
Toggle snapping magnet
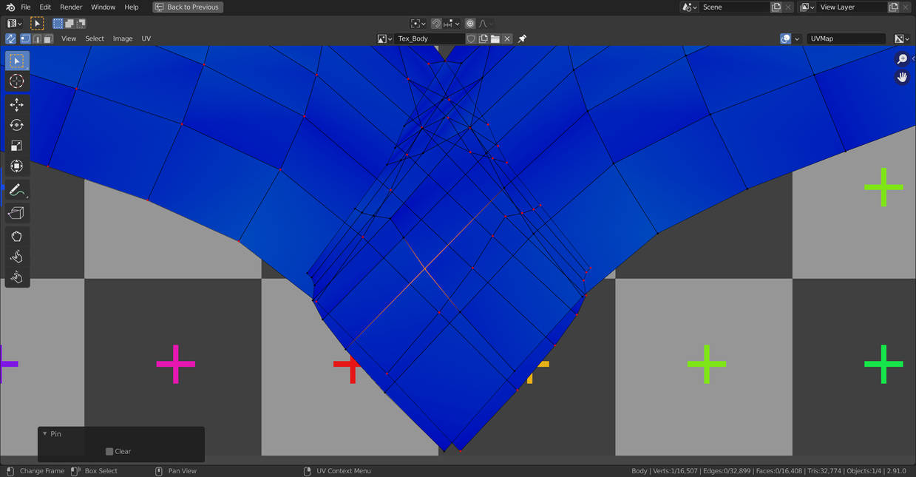click(x=436, y=24)
